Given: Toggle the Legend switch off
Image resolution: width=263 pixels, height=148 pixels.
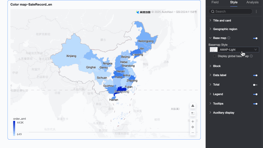Looking at the screenshot, I should 255,94.
